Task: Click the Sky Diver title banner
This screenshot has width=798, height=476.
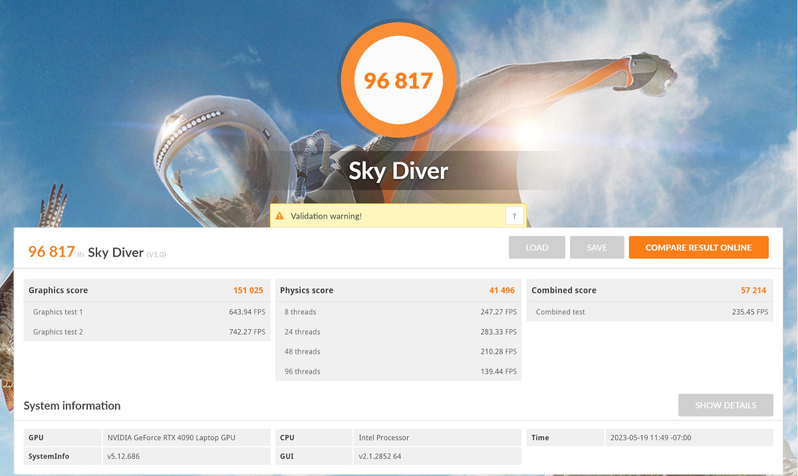Action: pyautogui.click(x=398, y=171)
